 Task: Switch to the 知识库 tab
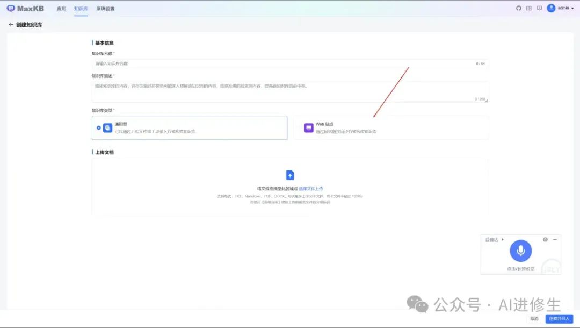[81, 9]
